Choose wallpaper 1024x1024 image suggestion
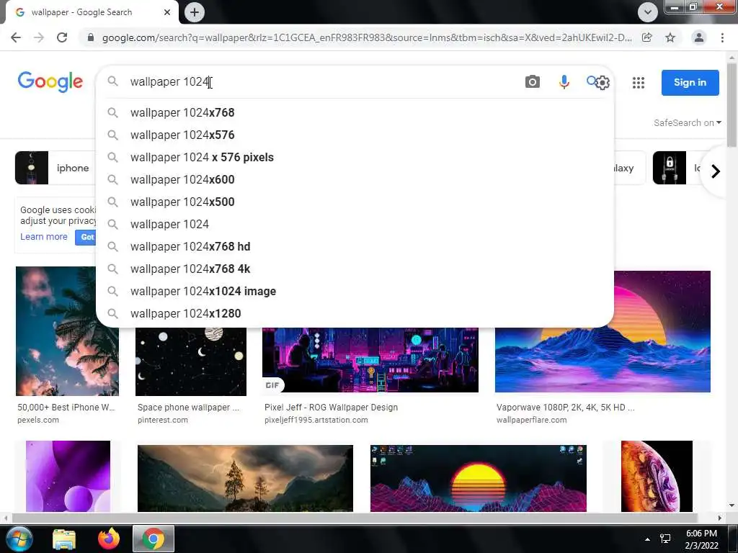 coord(355,292)
